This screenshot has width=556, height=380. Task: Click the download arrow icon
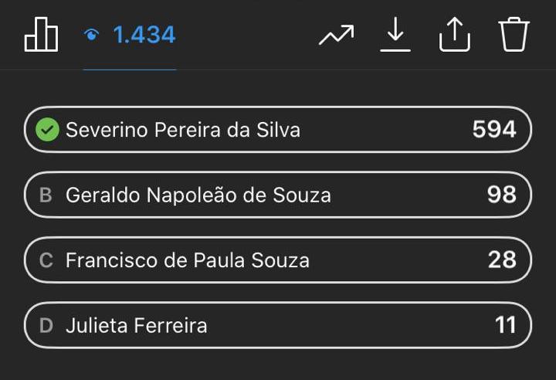(395, 34)
